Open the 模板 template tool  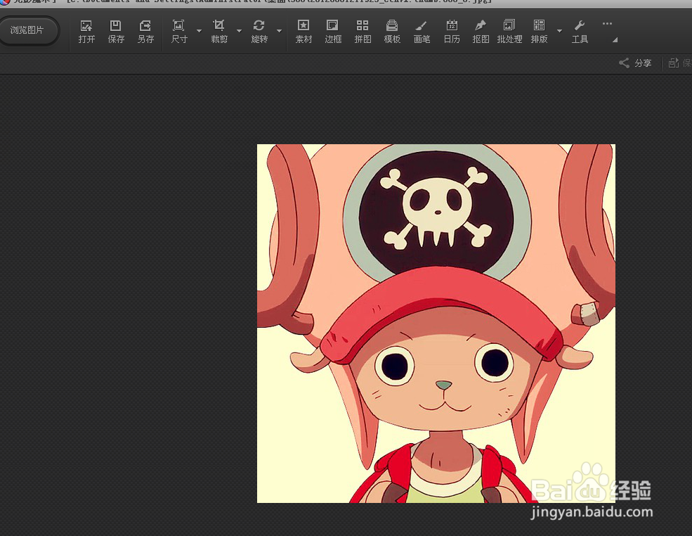392,32
